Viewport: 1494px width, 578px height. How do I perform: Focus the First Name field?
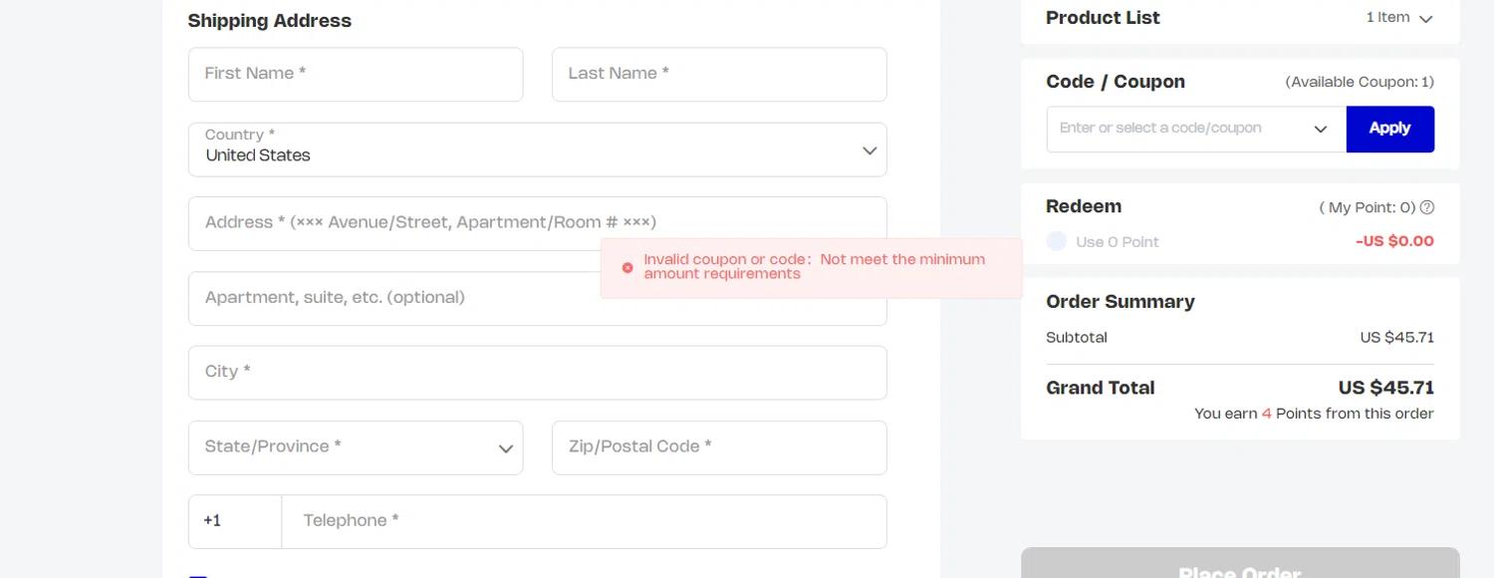(x=356, y=74)
